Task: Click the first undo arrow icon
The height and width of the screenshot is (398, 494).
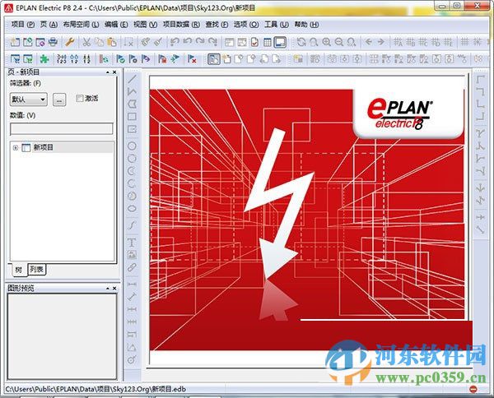Action: 175,42
